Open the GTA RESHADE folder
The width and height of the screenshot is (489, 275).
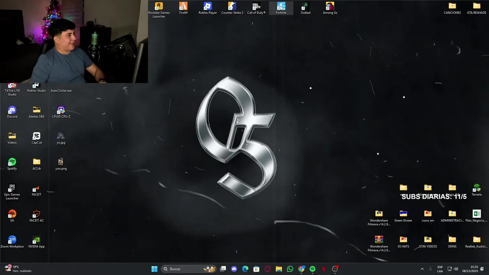point(477,8)
